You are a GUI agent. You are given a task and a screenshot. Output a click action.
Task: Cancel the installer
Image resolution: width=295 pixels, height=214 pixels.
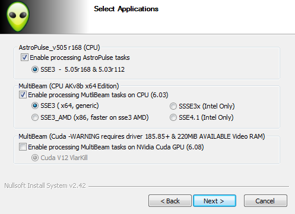tap(265, 201)
